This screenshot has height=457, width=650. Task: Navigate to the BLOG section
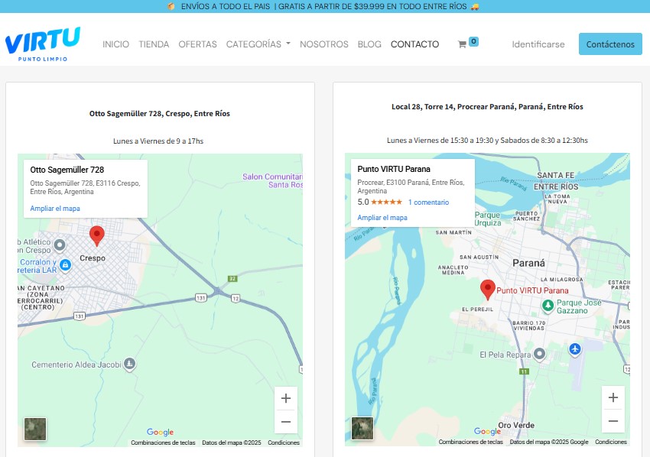click(369, 44)
